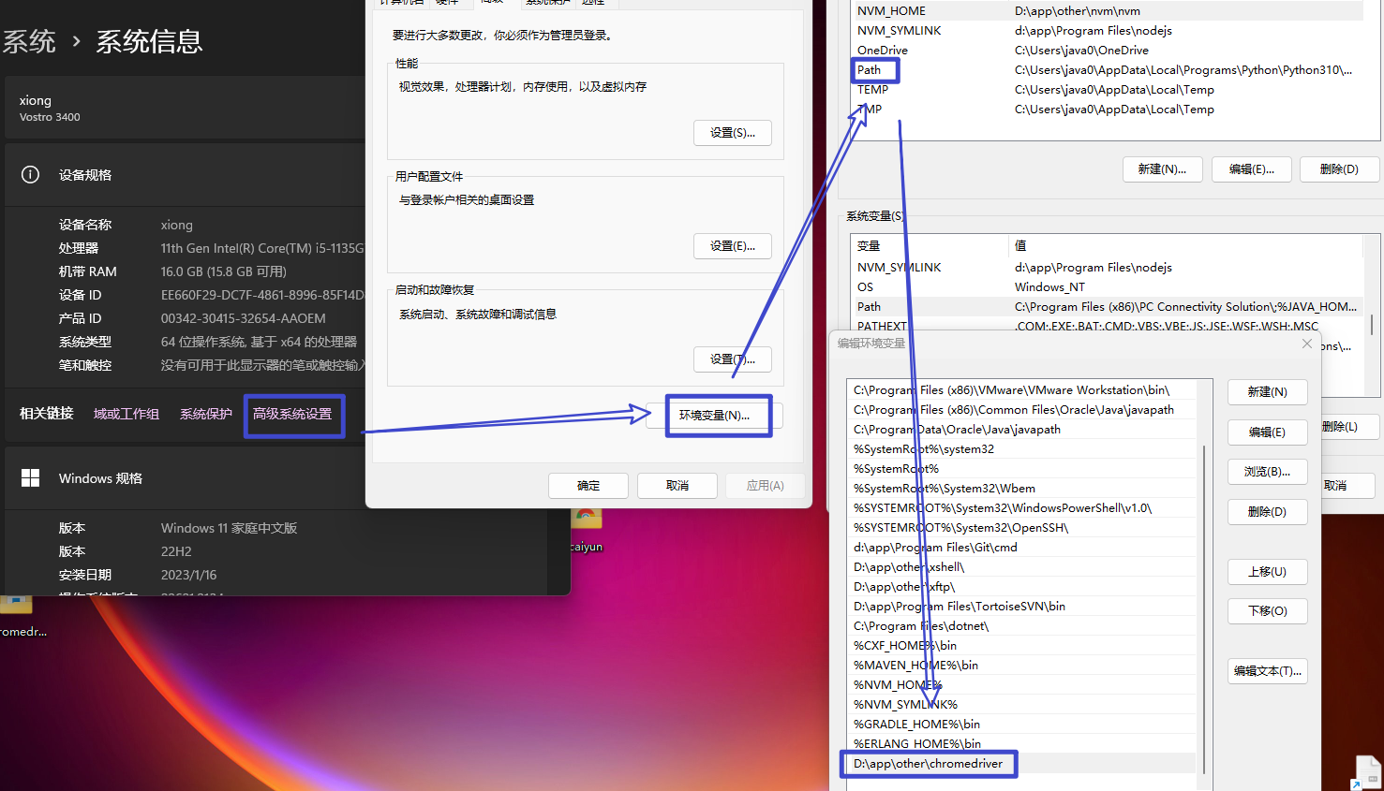Click the info icon beside 设备规格
Image resolution: width=1384 pixels, height=791 pixels.
click(30, 175)
